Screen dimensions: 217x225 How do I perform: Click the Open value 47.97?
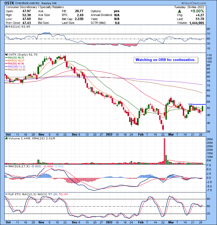coord(27,11)
